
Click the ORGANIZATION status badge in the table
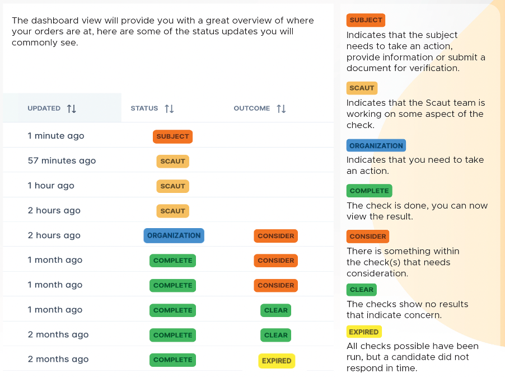174,235
